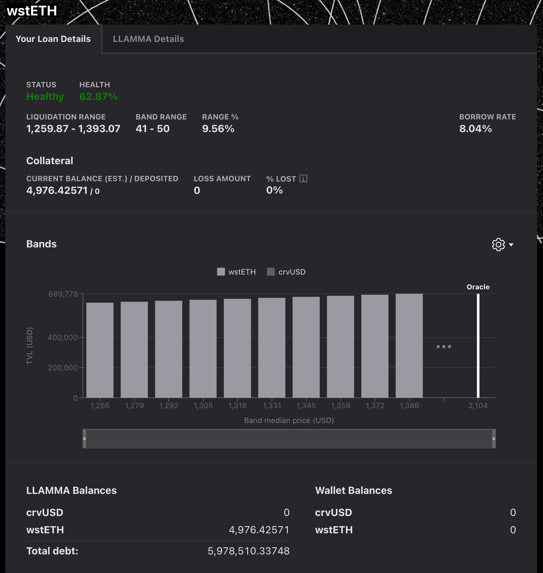Click the Band median price (USD) axis title

click(289, 420)
